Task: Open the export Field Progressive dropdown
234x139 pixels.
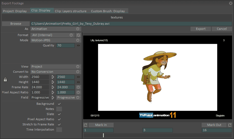Action: coord(69,97)
